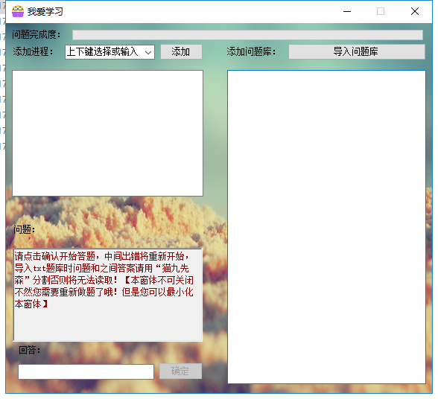This screenshot has height=399, width=438.
Task: Click the 添加问题库 label
Action: 251,51
